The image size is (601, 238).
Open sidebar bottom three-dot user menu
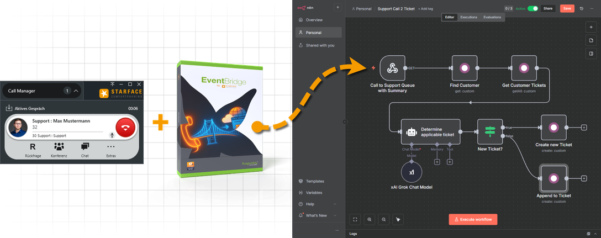338,230
